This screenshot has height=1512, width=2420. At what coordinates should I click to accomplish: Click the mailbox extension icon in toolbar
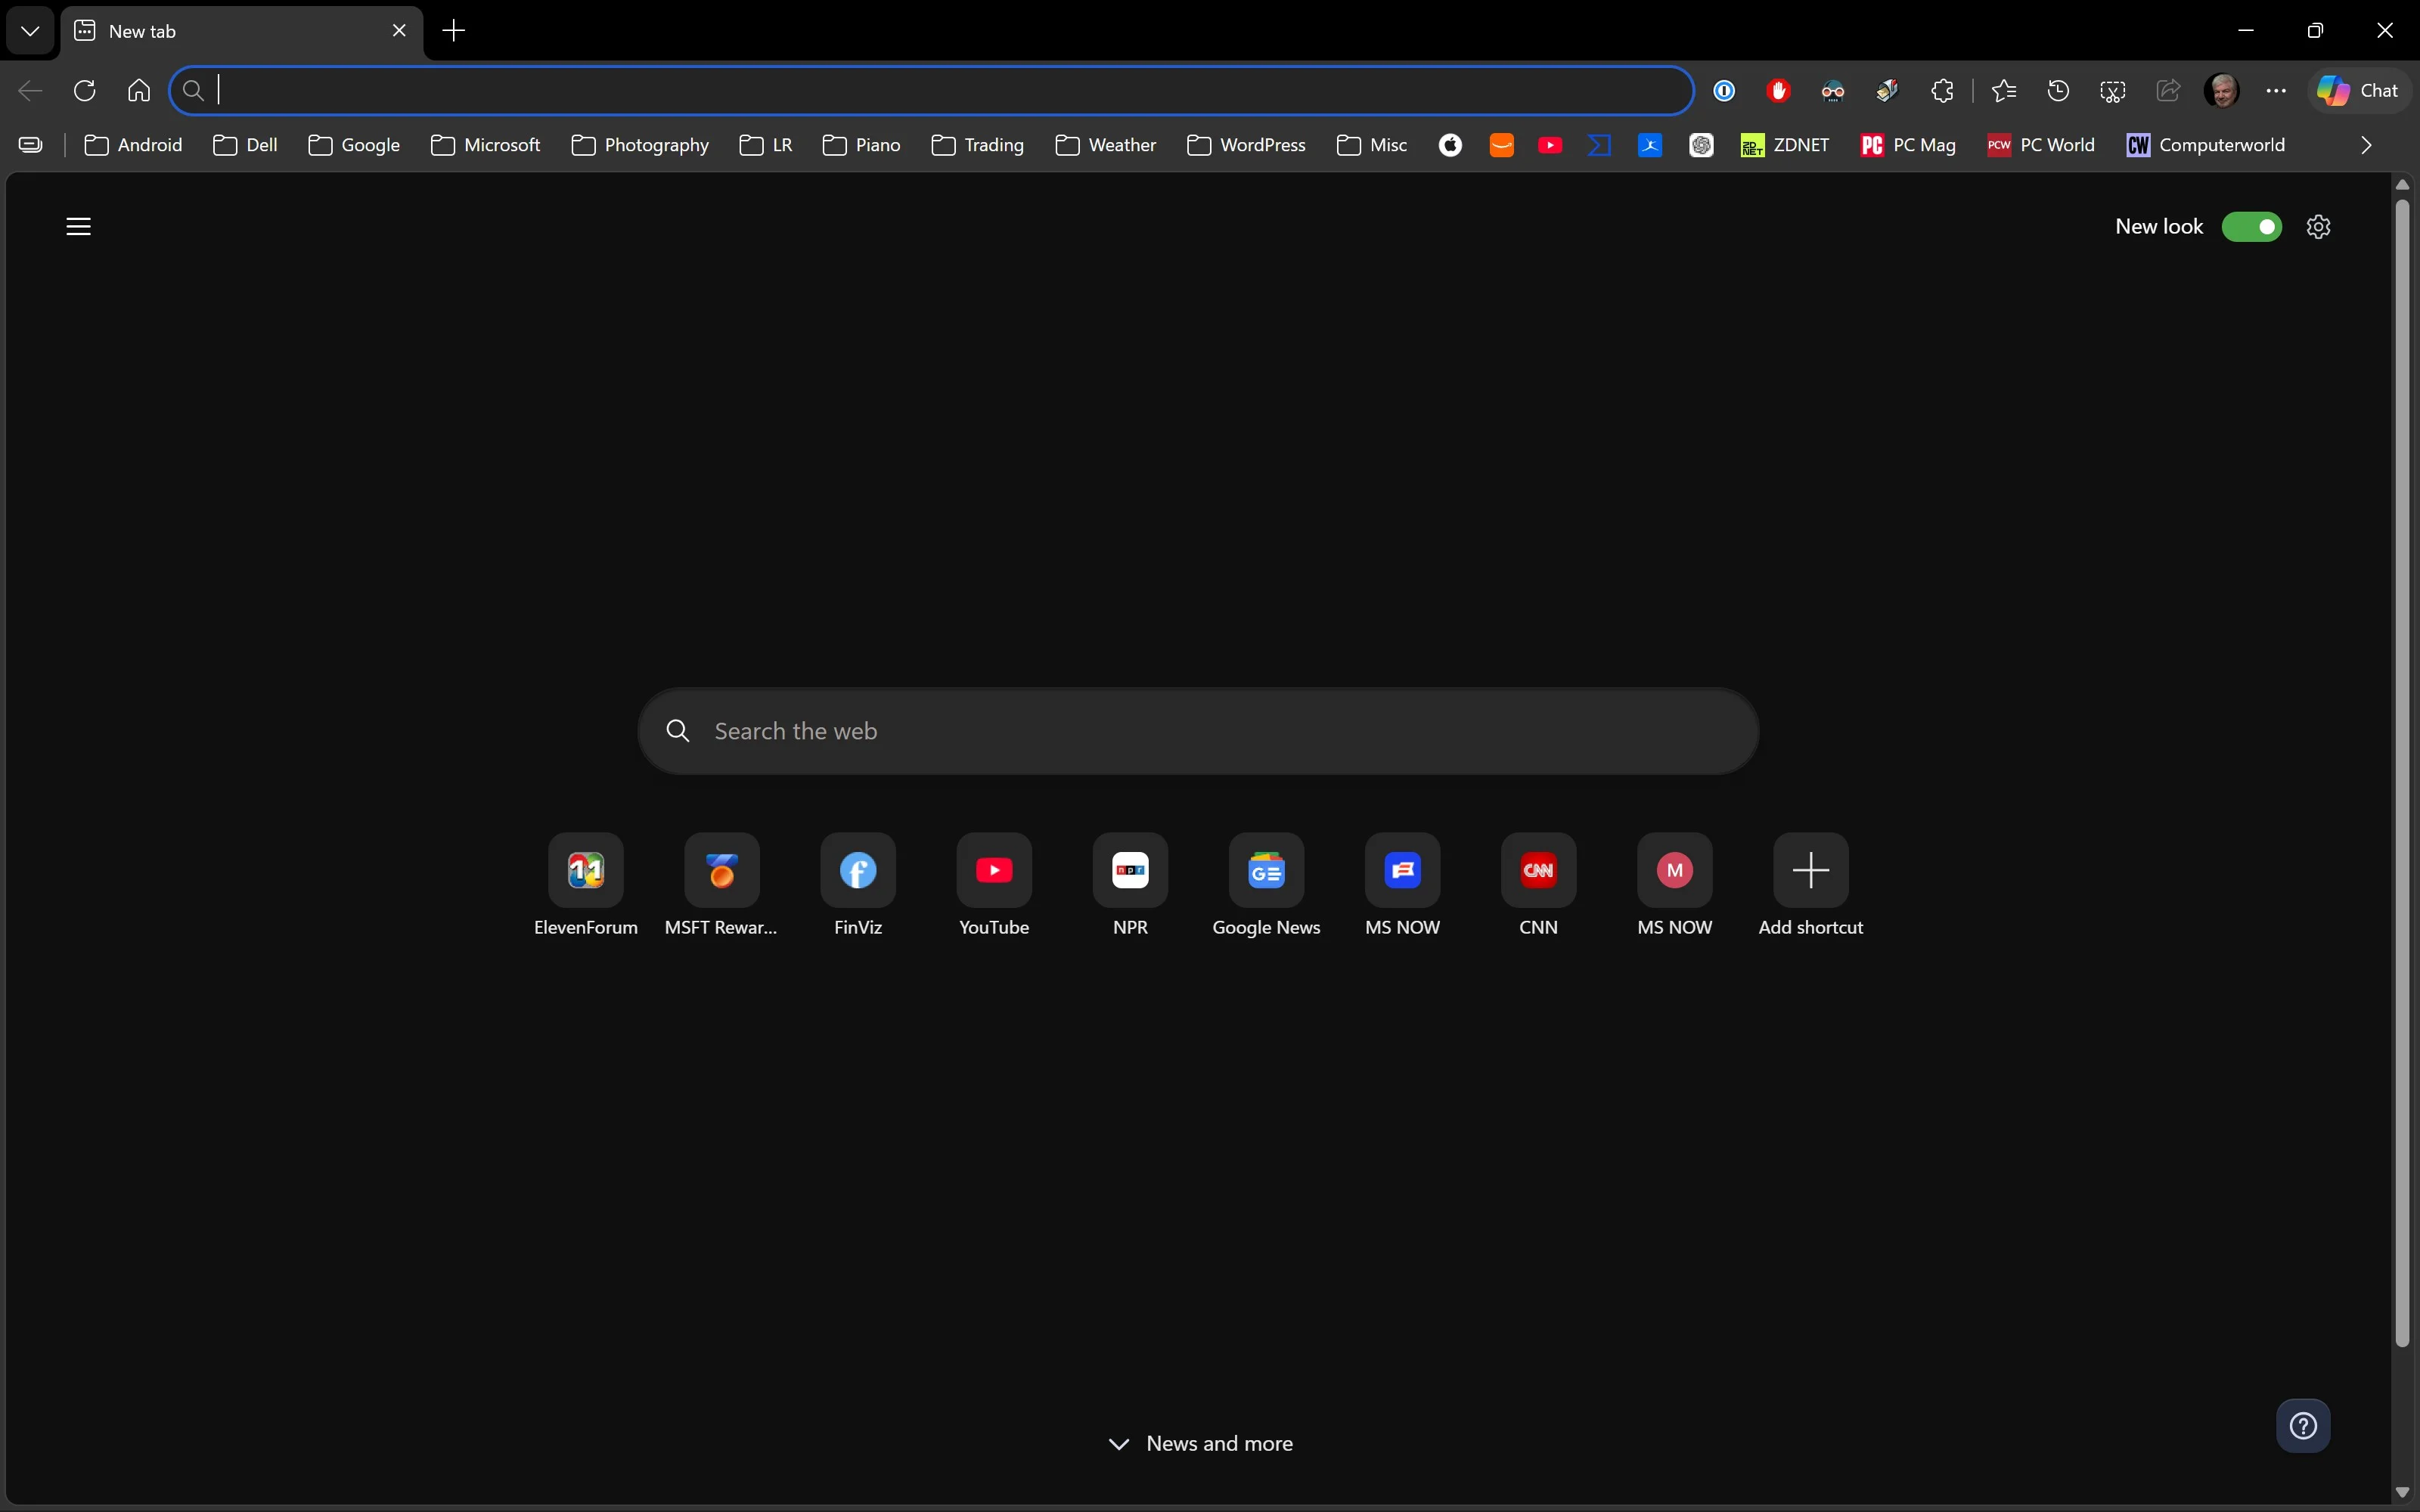pos(1887,91)
